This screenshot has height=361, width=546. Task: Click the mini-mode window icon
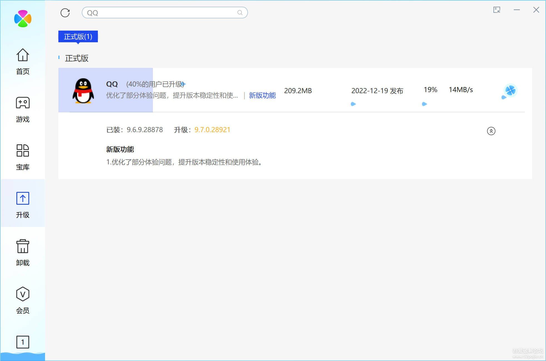[497, 10]
